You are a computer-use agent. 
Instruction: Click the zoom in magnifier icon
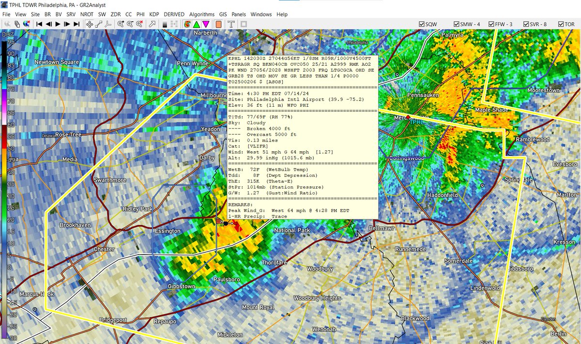(121, 24)
